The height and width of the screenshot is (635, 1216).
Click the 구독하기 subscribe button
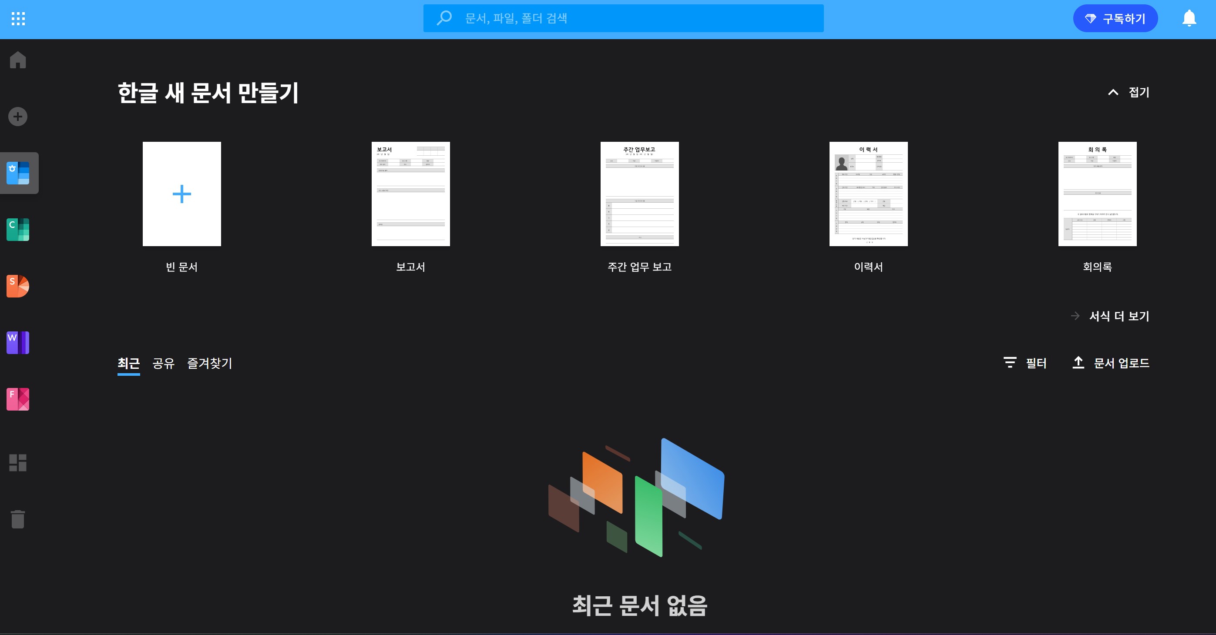point(1115,19)
